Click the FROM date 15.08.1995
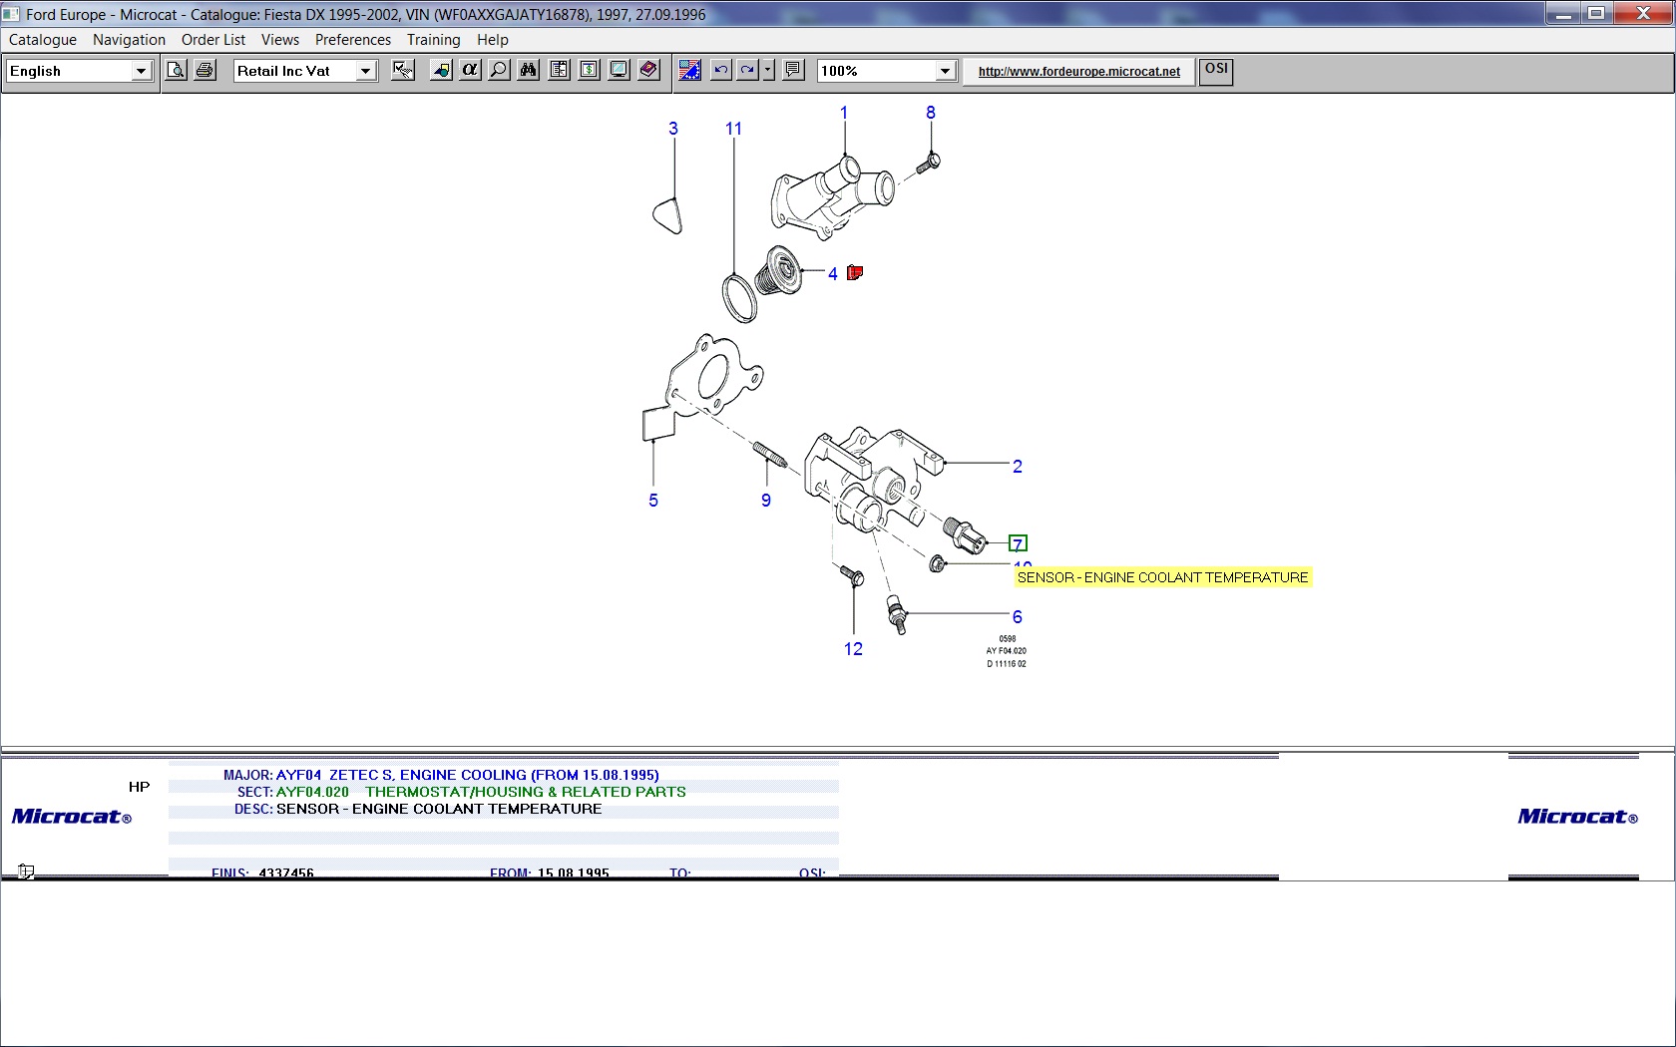The width and height of the screenshot is (1676, 1047). tap(574, 872)
